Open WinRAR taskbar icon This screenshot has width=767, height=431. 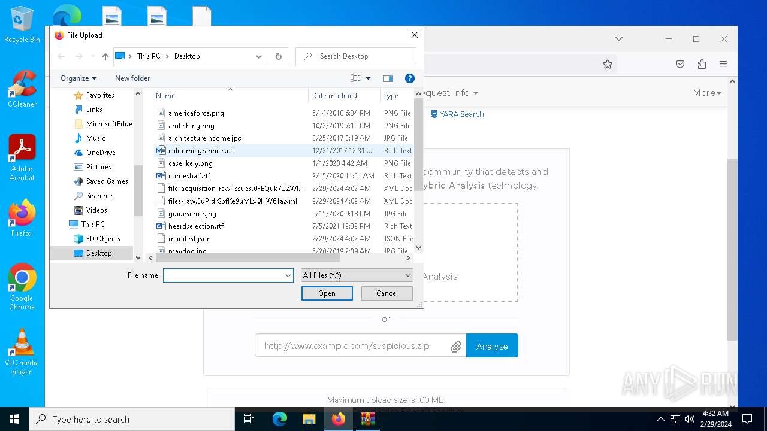coord(368,419)
